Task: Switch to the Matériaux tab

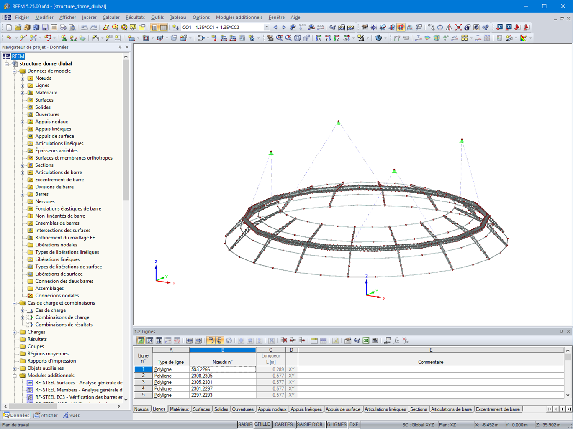Action: (179, 409)
